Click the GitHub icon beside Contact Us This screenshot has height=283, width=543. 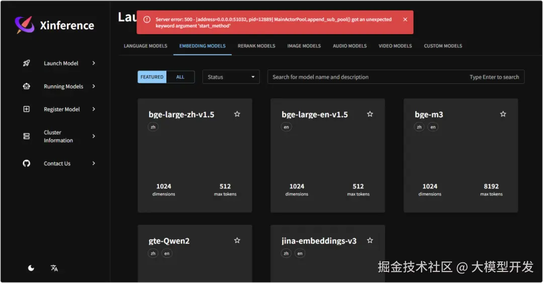26,163
